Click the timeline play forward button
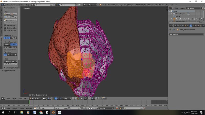 [92, 108]
